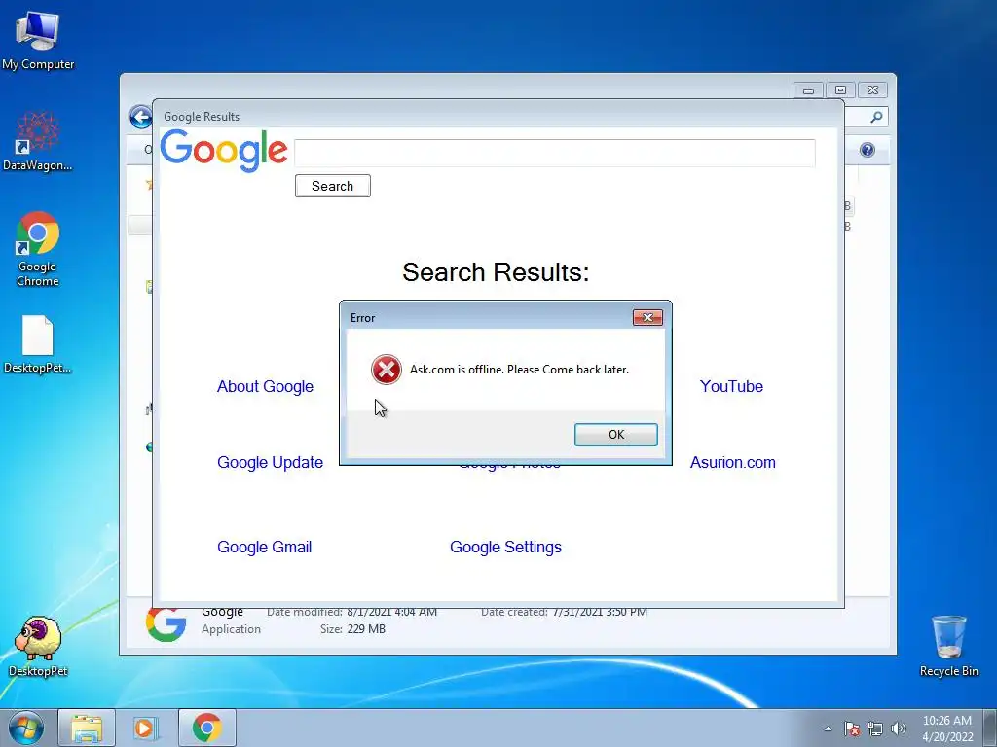Click the Date modified 8/1/2021 value
Image resolution: width=997 pixels, height=747 pixels.
pos(391,613)
